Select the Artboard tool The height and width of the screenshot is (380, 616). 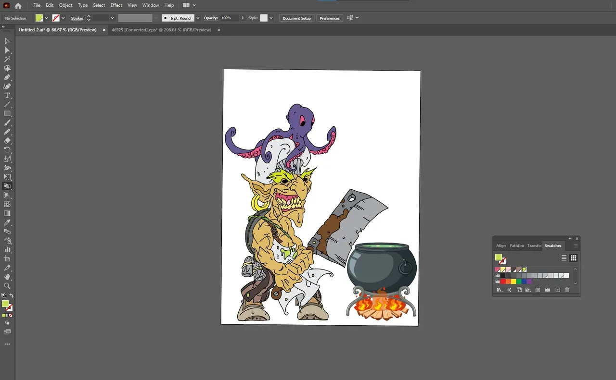[7, 259]
